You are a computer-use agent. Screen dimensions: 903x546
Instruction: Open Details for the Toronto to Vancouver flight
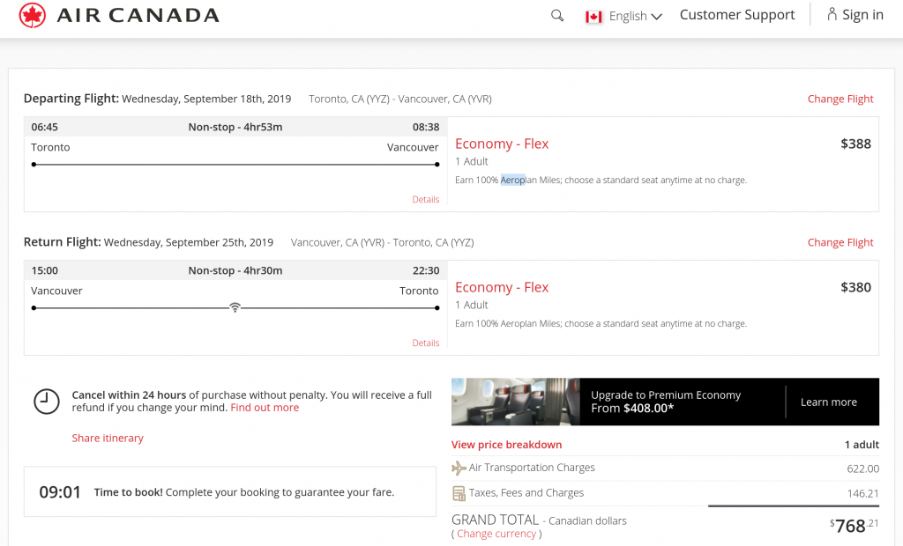[426, 199]
